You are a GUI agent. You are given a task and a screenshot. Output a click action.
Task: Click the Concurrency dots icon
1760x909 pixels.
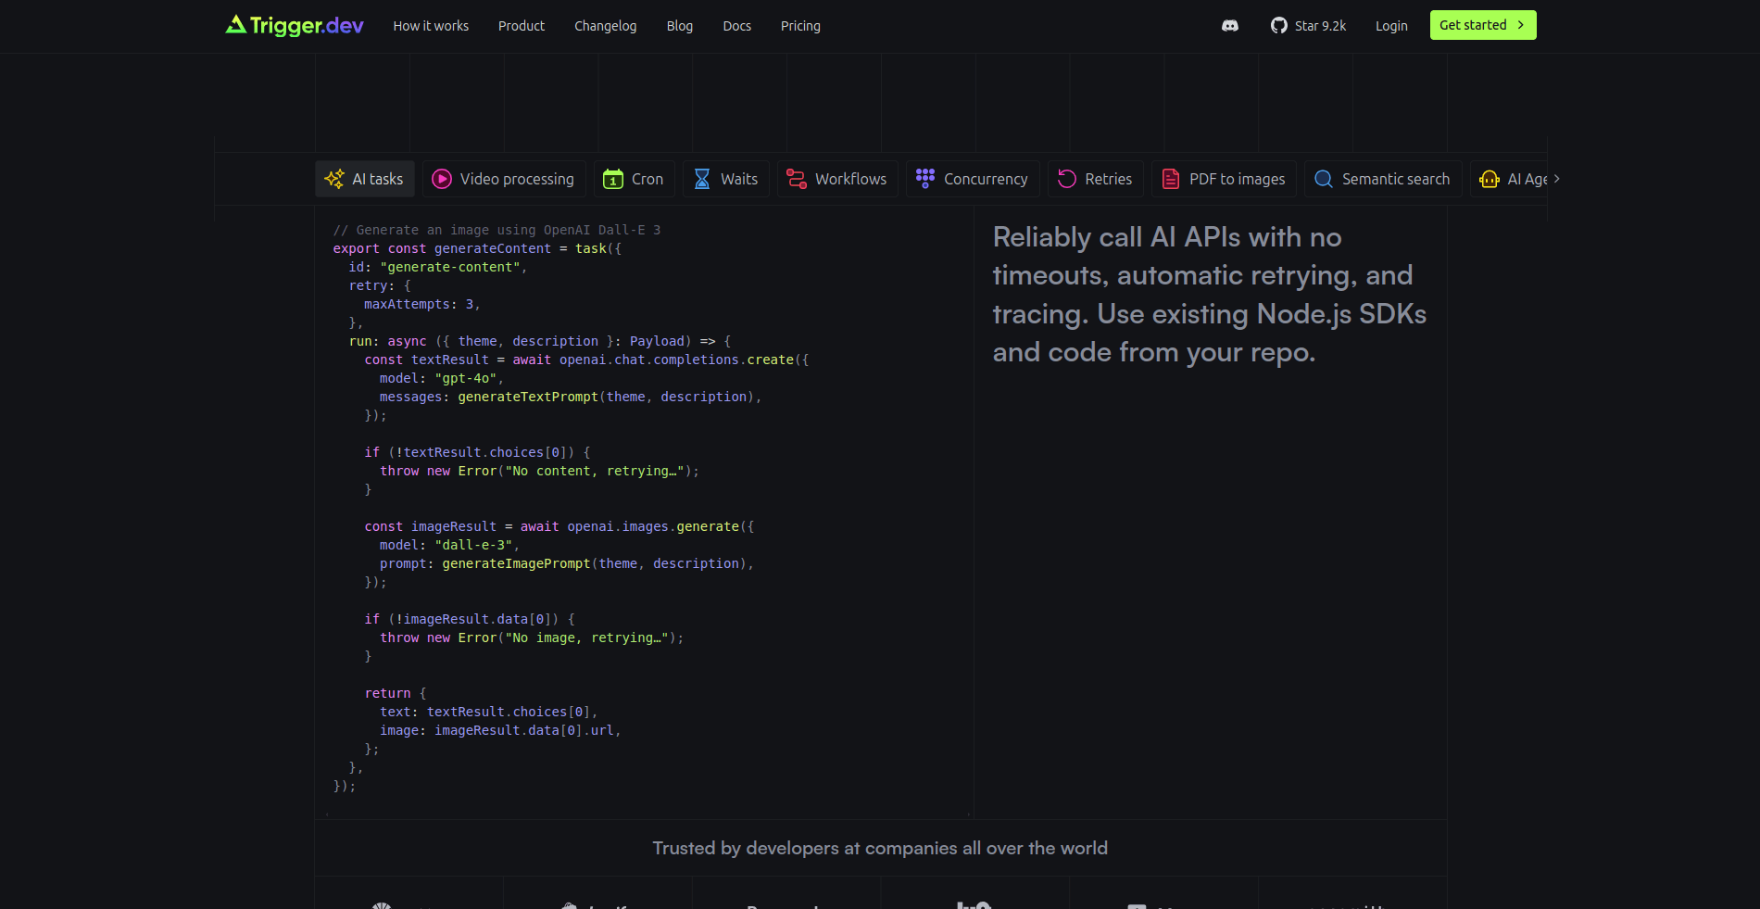[x=925, y=179]
